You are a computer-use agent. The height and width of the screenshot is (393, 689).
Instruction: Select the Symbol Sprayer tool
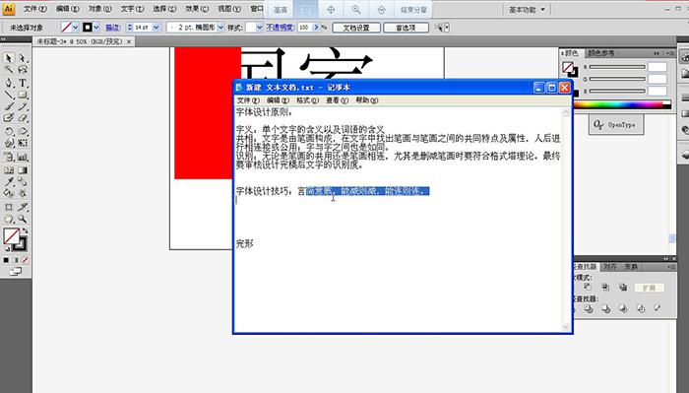point(9,157)
